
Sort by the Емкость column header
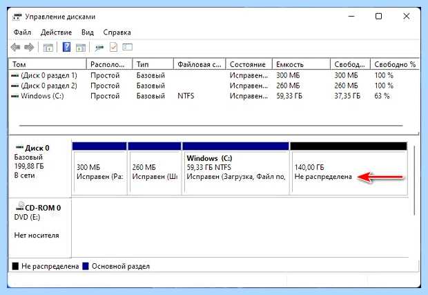[301, 64]
